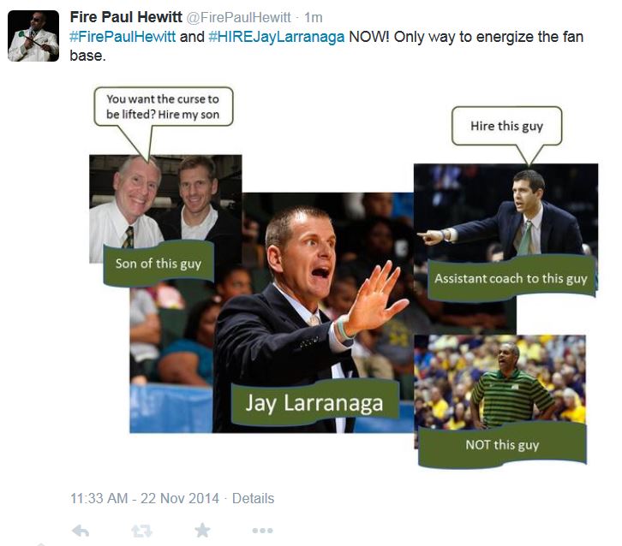Viewport: 622px width, 546px height.
Task: Click the reply arrow icon
Action: 81,531
